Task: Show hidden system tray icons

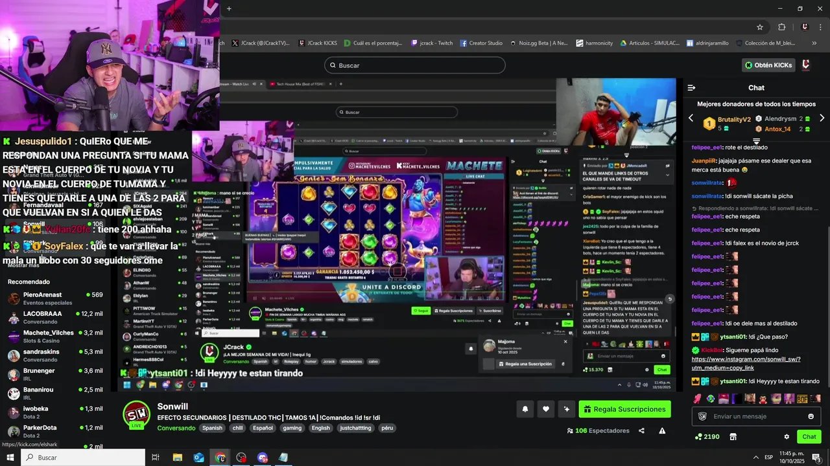Action: 755,458
